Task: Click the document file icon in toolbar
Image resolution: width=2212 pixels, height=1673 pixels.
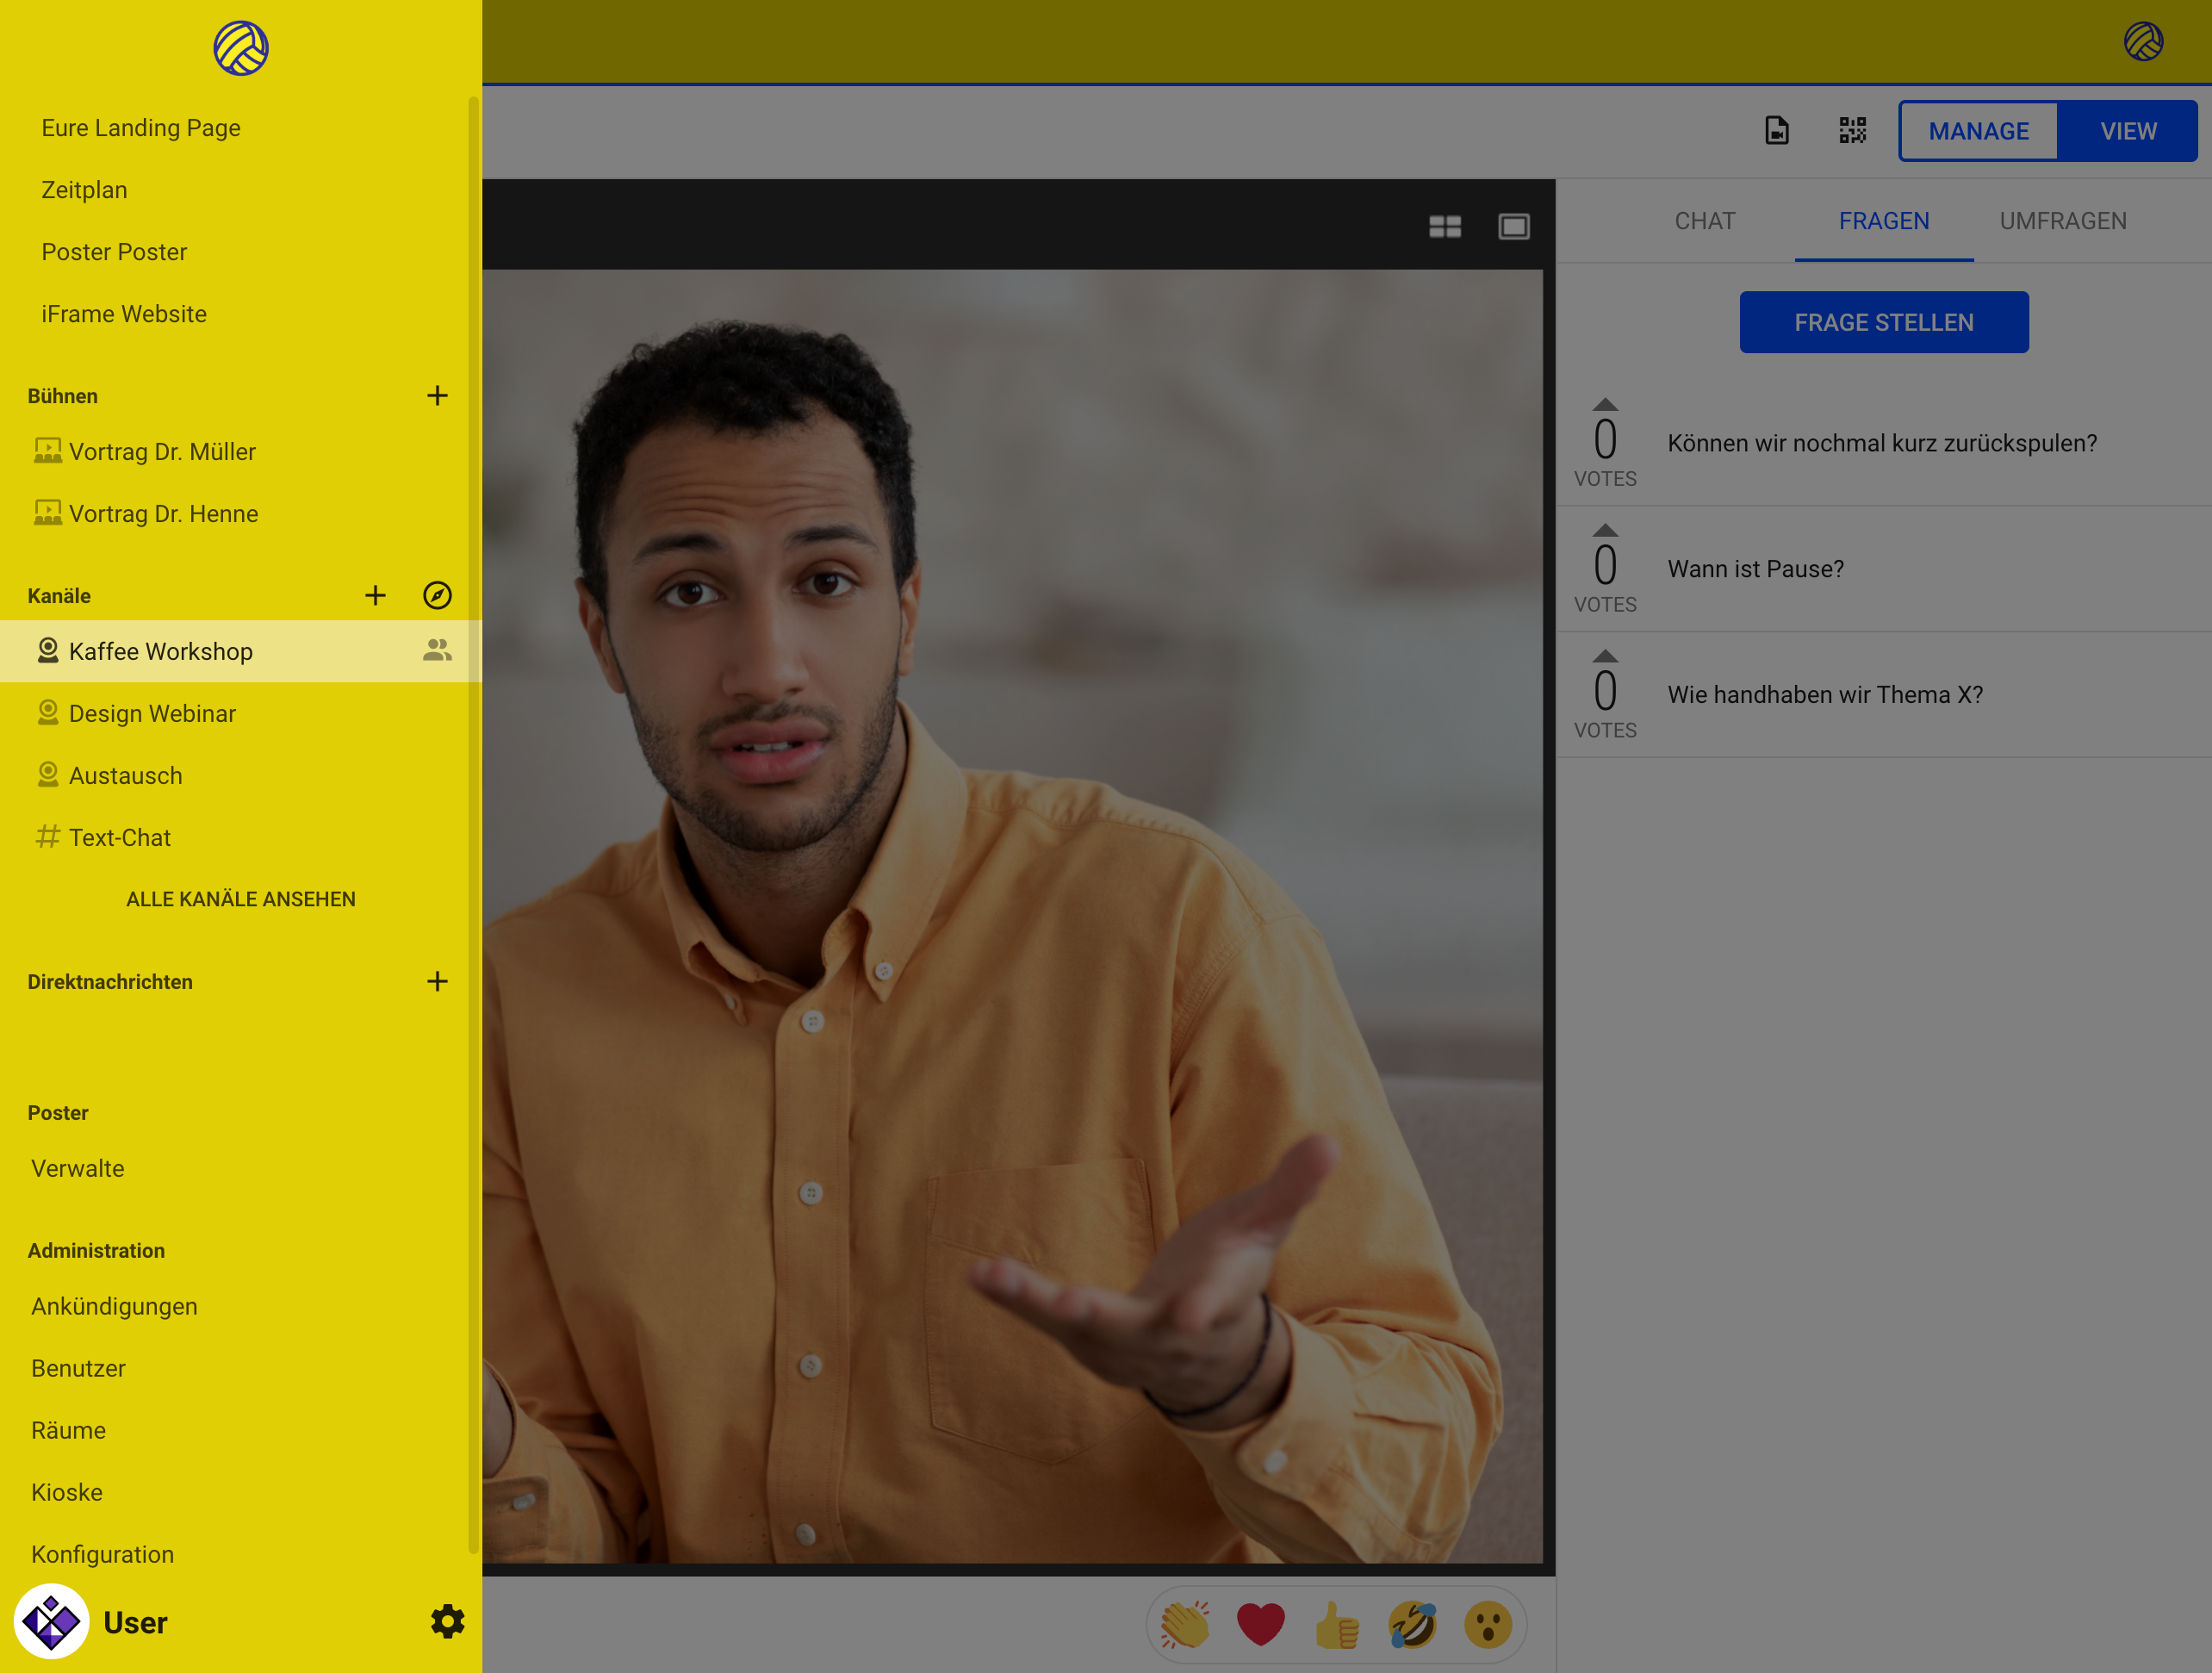Action: [x=1776, y=131]
